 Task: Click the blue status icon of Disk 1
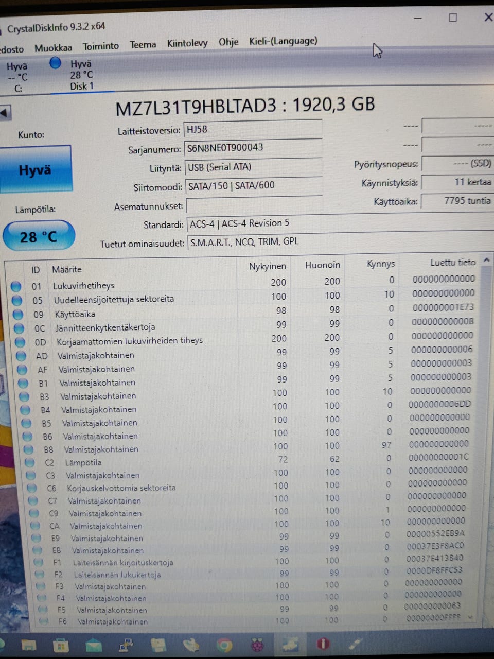tap(56, 63)
